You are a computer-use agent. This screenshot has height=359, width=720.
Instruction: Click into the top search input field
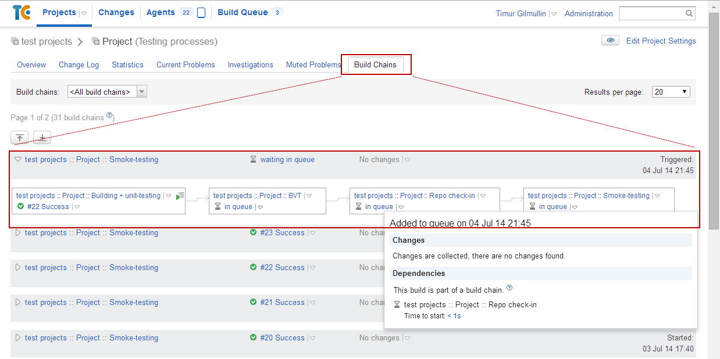(x=651, y=13)
